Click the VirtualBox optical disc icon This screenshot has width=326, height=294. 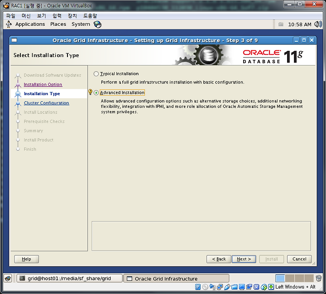click(x=205, y=287)
